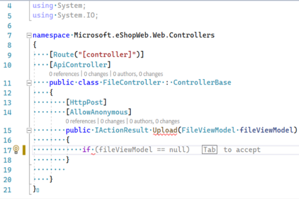The width and height of the screenshot is (299, 199).
Task: Show '0 authors, 0 changes' above FileController class
Action: (x=137, y=74)
